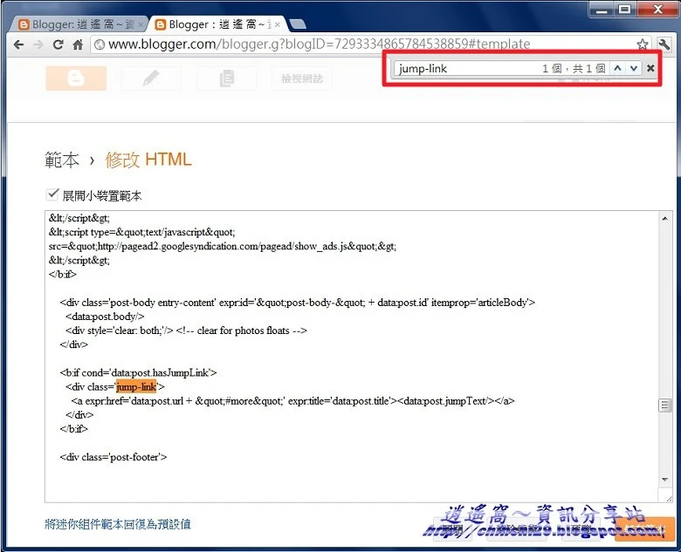The height and width of the screenshot is (552, 681).
Task: Go to previous find result arrow
Action: click(617, 68)
